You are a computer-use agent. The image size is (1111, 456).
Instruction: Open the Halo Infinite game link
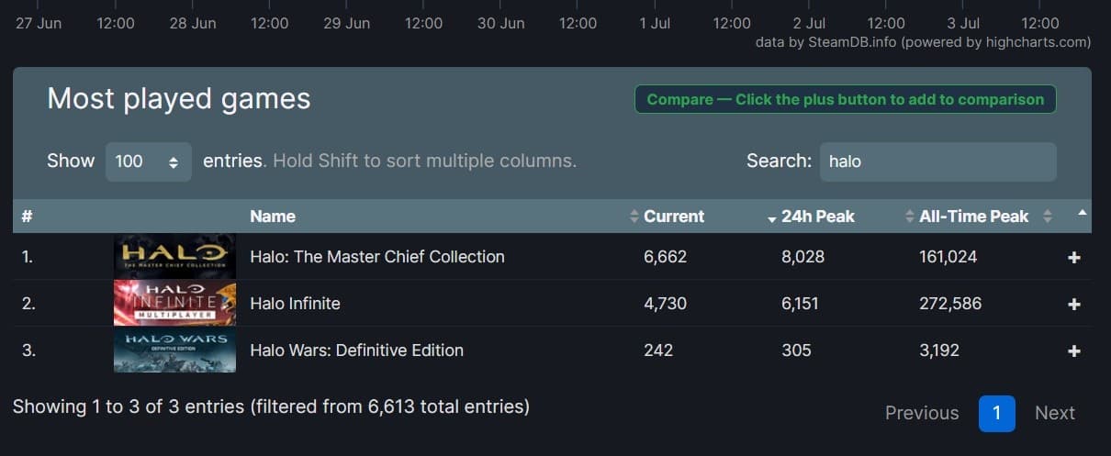pos(295,303)
